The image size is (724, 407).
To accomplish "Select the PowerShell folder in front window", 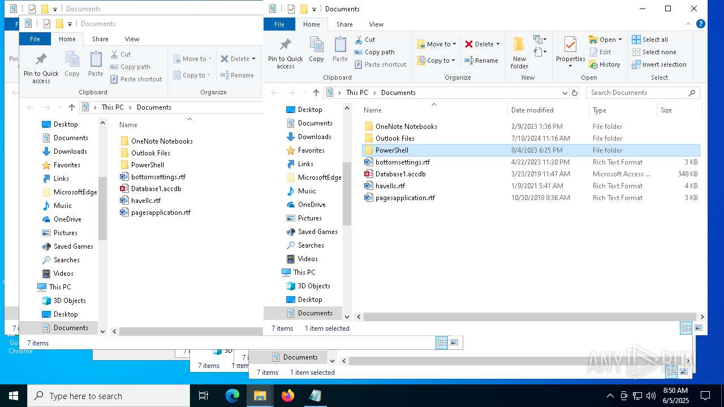I will [531, 150].
